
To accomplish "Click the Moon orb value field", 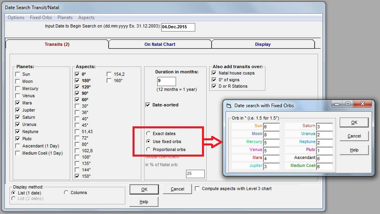I will click(x=271, y=135).
